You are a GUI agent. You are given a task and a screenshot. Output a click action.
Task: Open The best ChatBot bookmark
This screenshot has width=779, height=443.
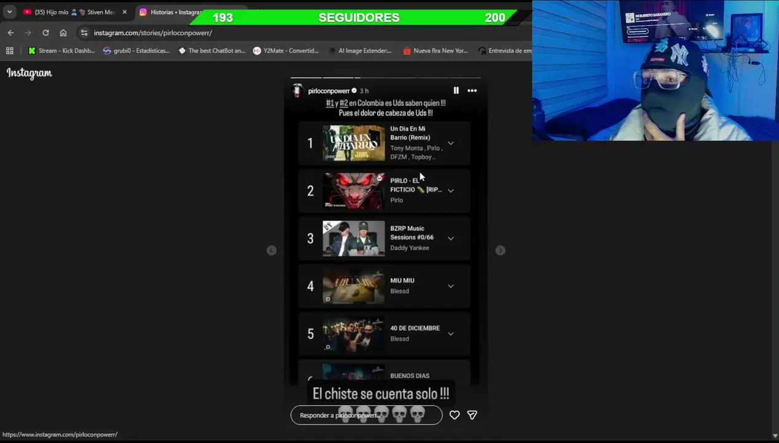(x=212, y=50)
